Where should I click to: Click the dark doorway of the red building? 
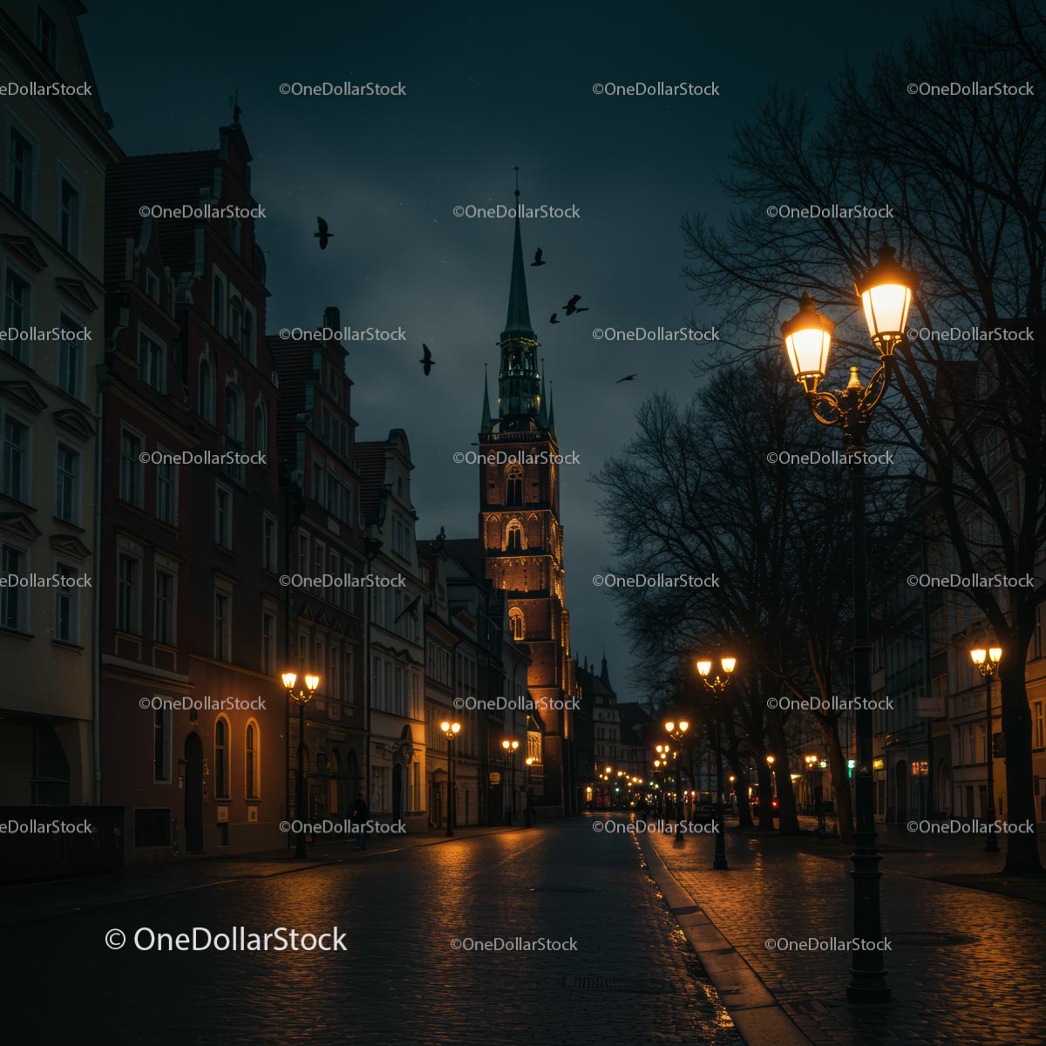tap(193, 791)
